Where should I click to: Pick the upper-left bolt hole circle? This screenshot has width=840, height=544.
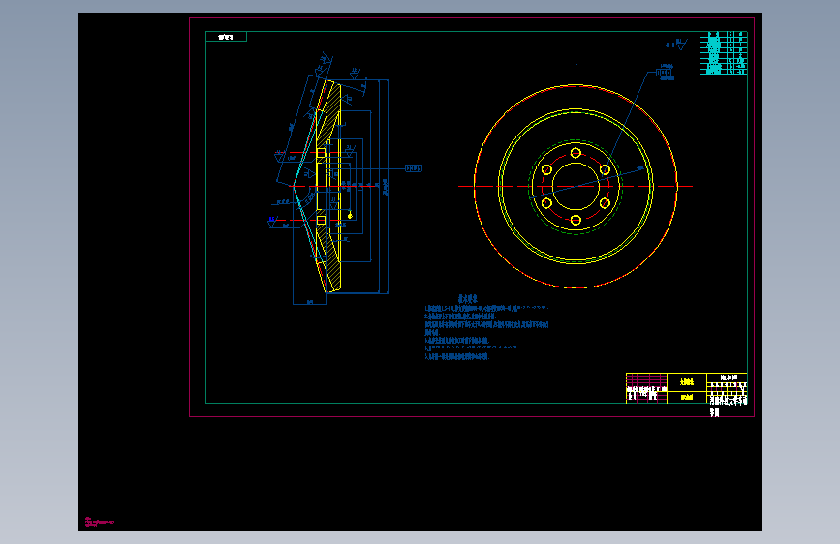pos(547,169)
